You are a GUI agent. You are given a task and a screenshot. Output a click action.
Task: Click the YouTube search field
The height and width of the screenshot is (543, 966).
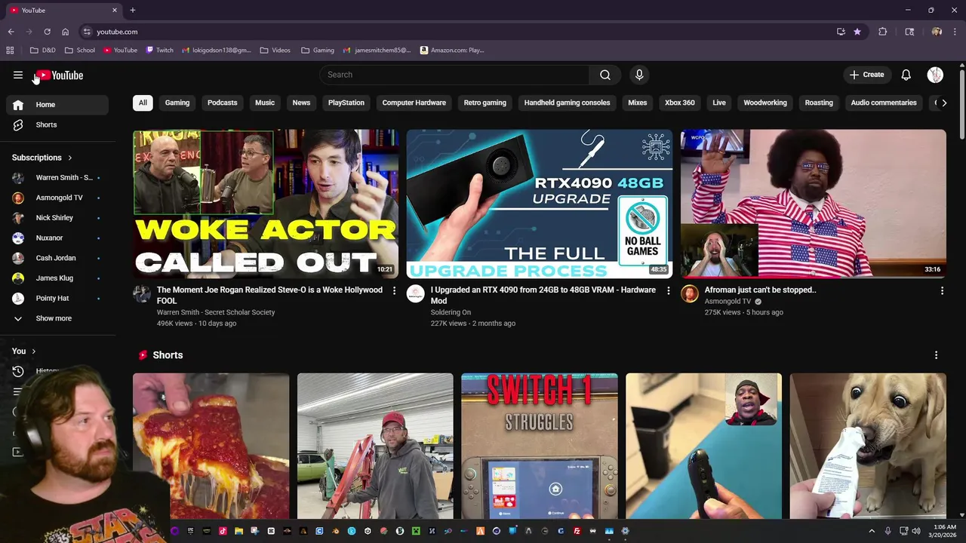click(454, 75)
